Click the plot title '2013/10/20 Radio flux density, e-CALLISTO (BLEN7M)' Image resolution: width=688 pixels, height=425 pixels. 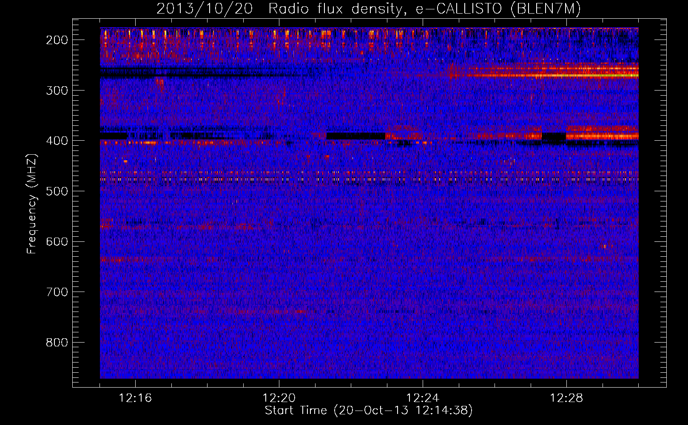point(369,8)
